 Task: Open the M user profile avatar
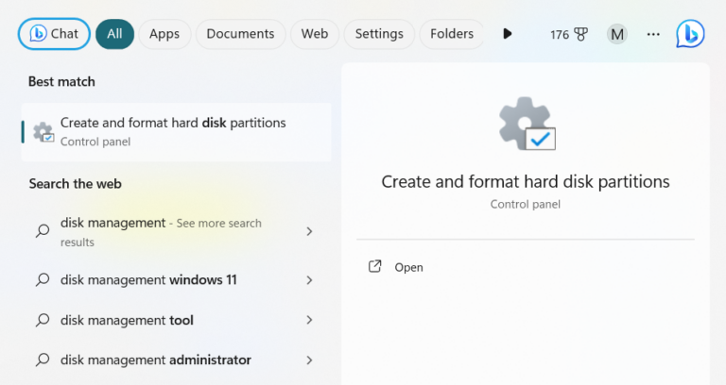617,34
